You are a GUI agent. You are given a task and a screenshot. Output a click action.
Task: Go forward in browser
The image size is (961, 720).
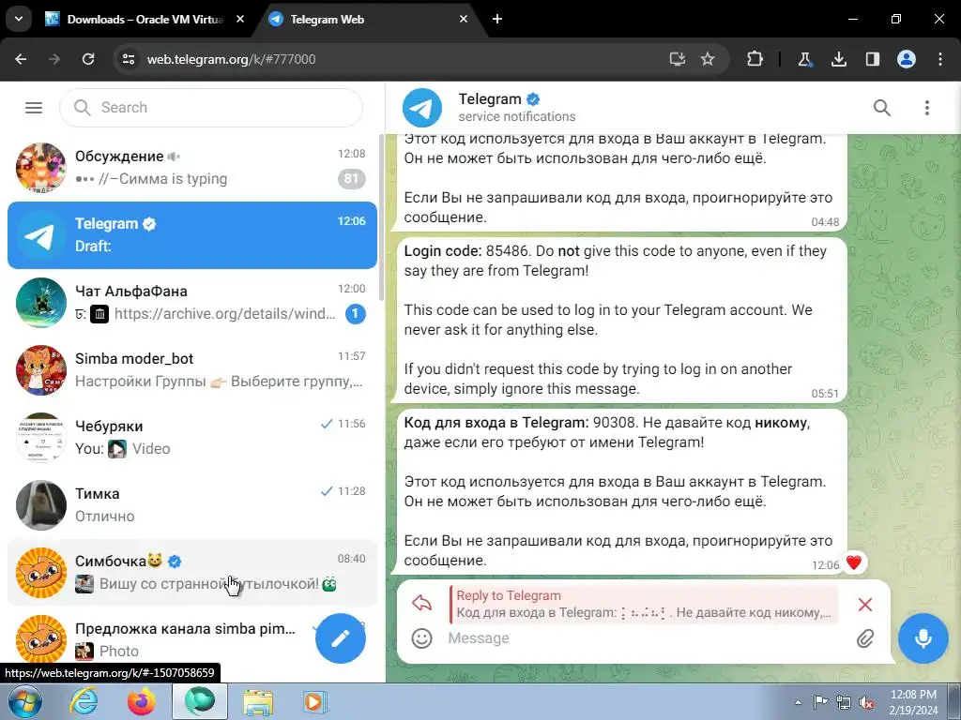pos(53,59)
